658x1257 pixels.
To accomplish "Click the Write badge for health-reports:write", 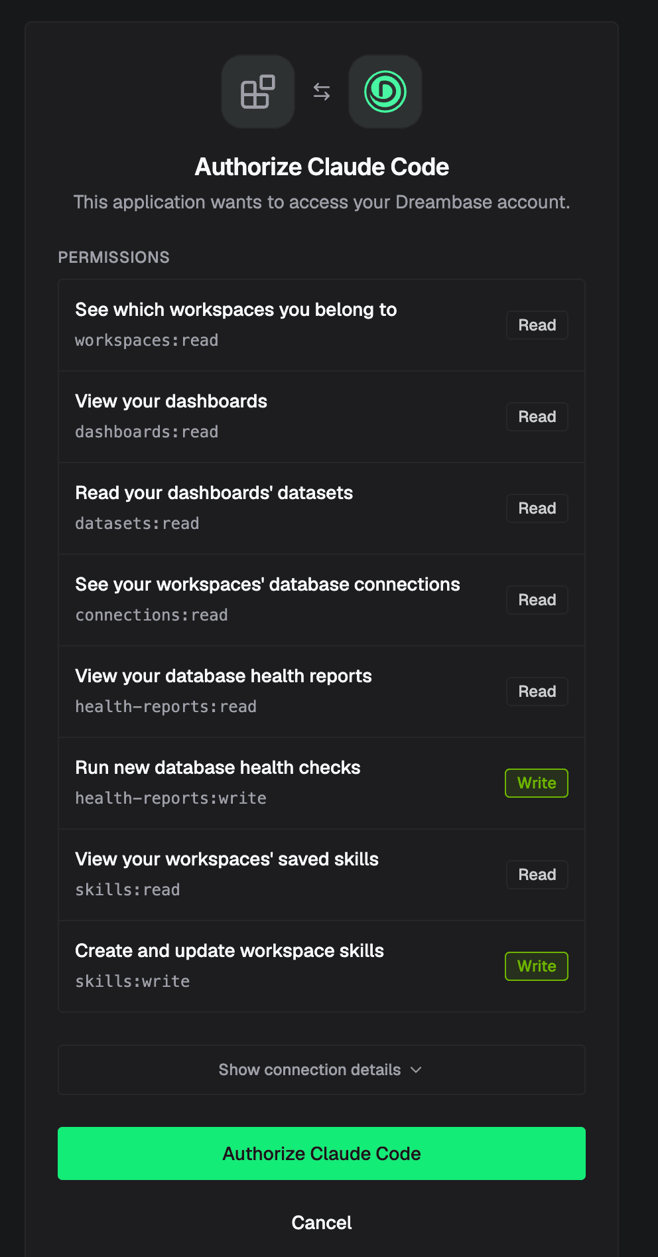I will 537,783.
